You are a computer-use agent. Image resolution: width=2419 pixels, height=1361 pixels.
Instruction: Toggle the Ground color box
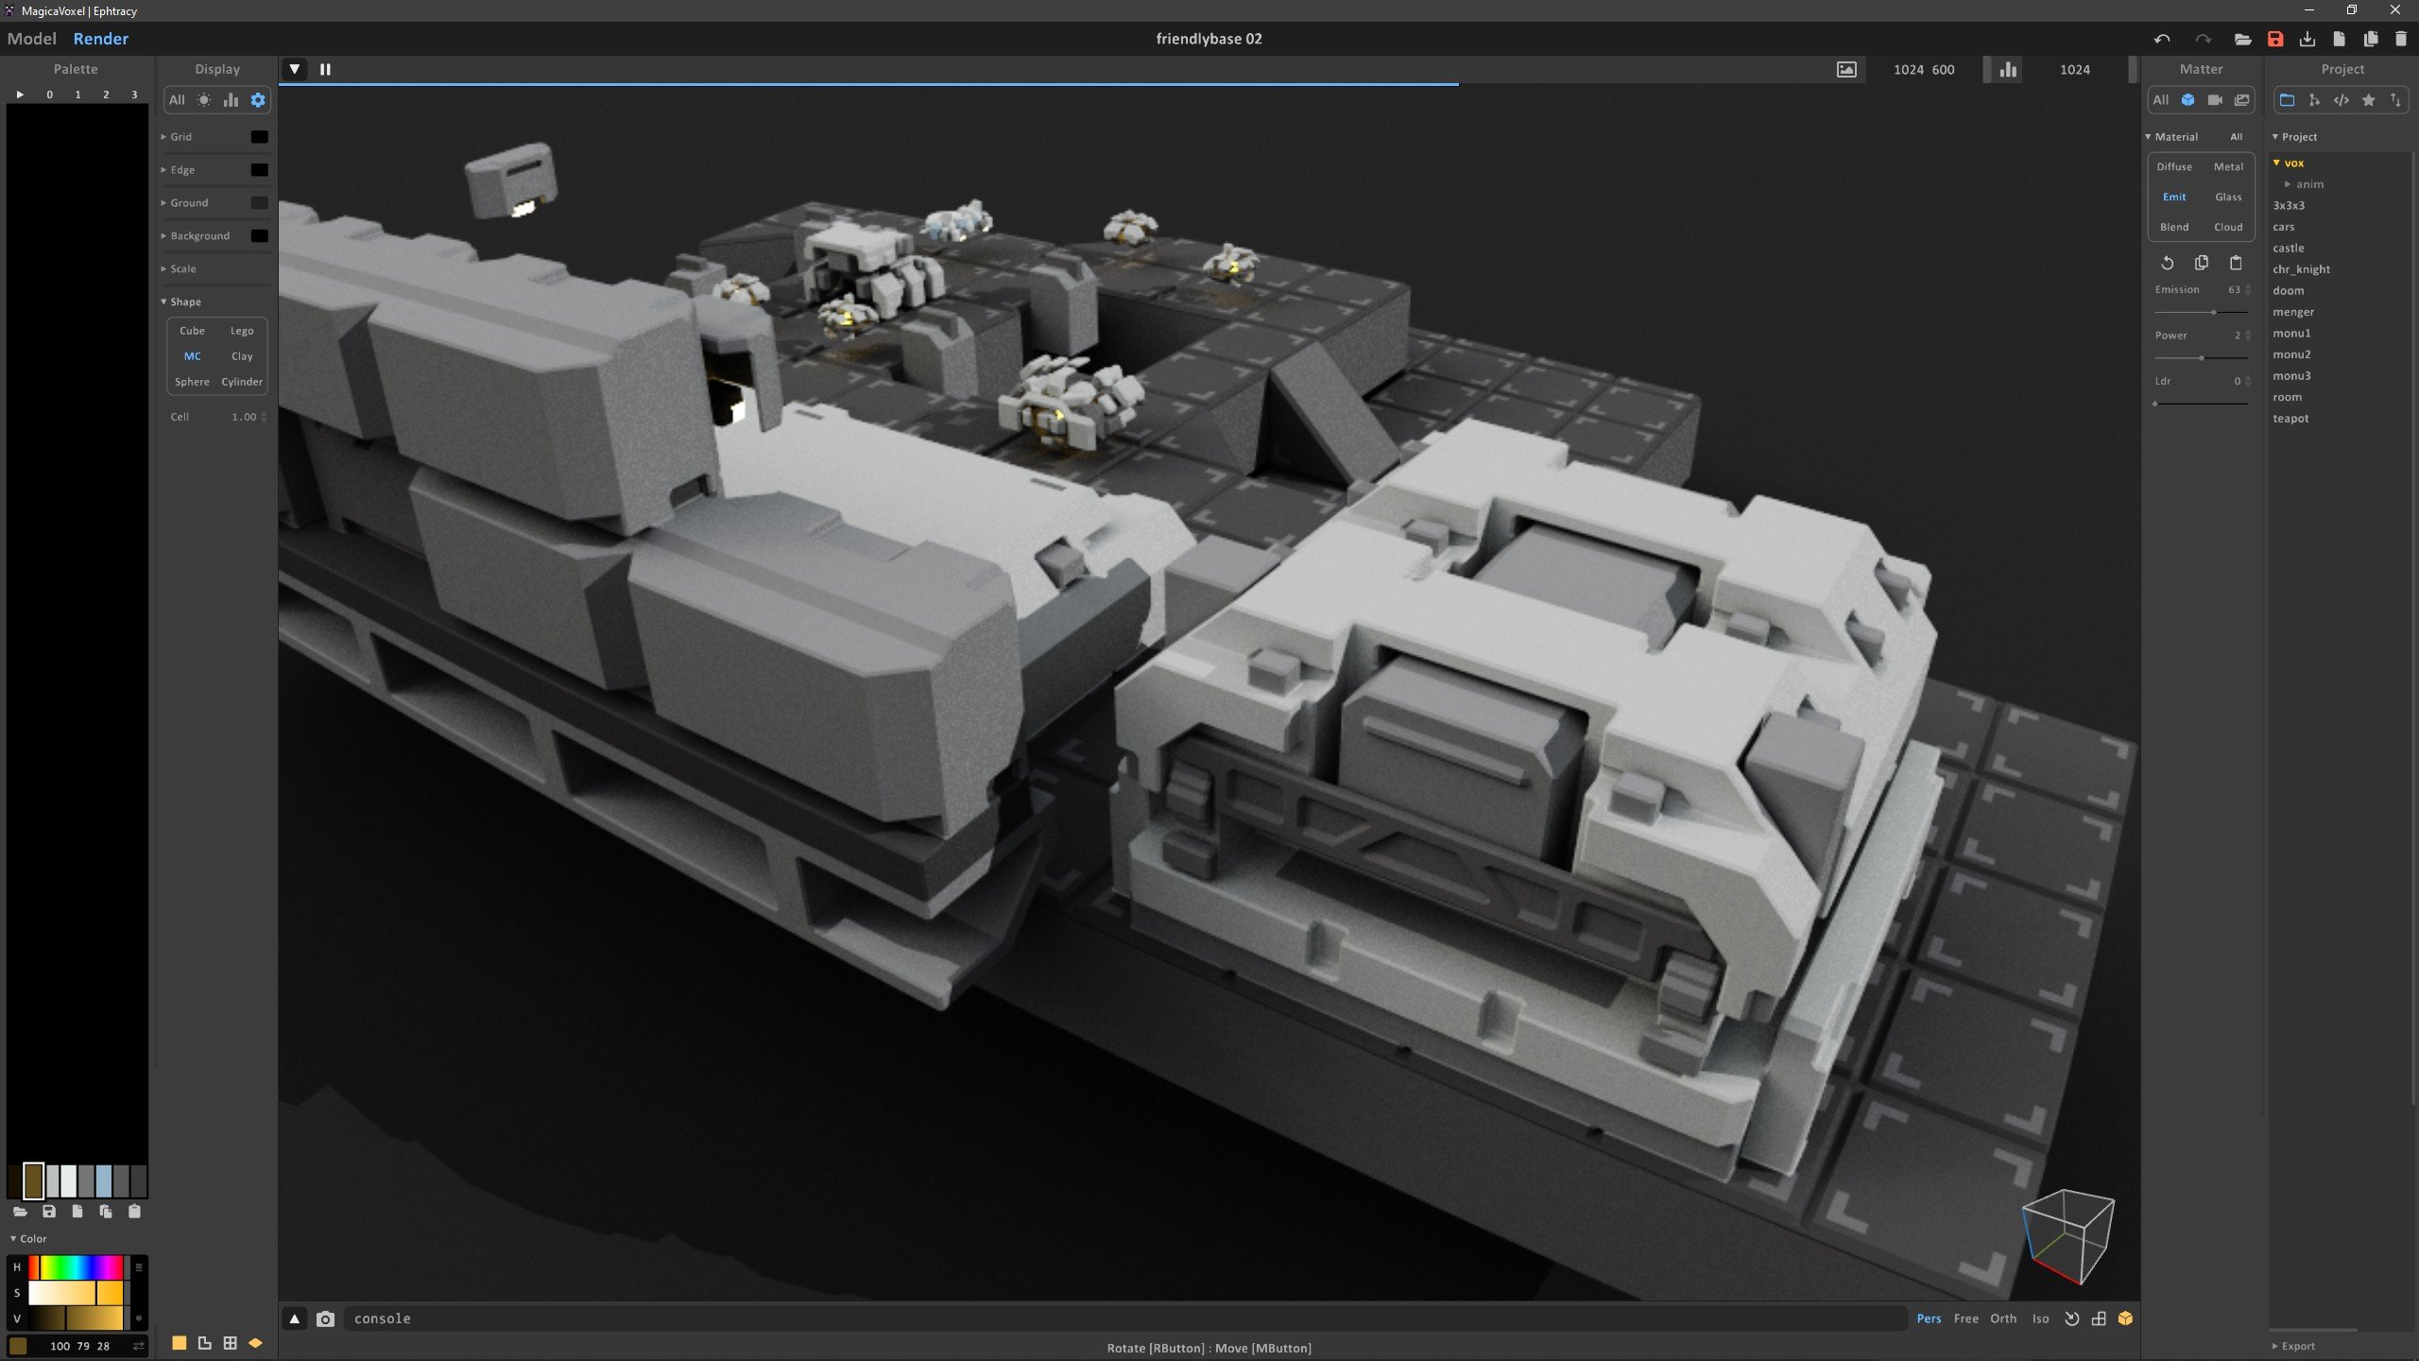259,203
